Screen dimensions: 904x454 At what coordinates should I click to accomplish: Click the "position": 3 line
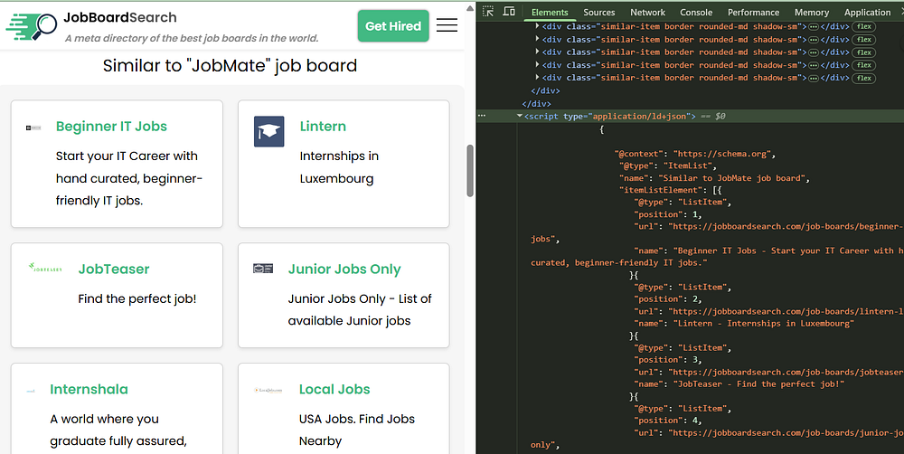click(x=668, y=359)
